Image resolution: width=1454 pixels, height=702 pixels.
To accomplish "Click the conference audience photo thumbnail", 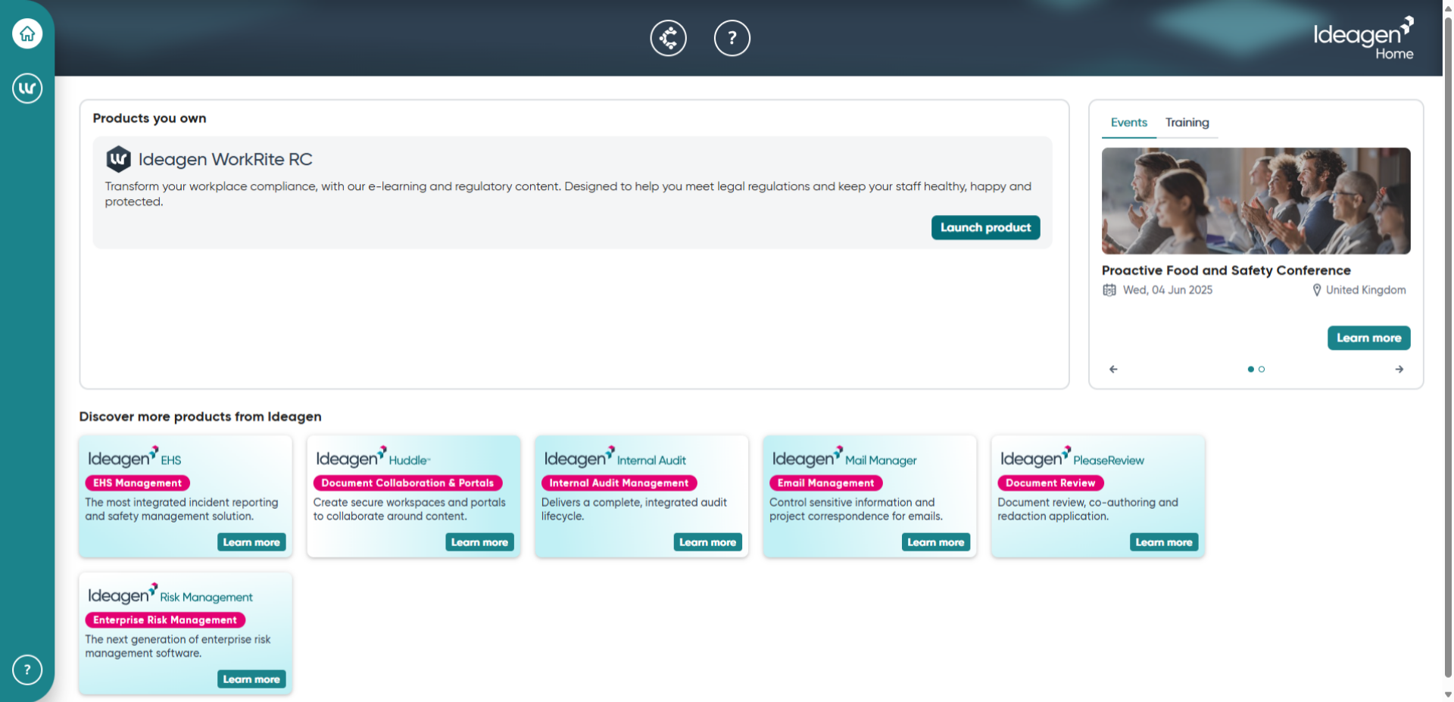I will [x=1256, y=201].
